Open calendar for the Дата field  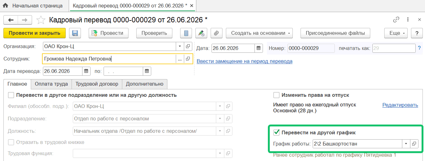tap(258, 48)
